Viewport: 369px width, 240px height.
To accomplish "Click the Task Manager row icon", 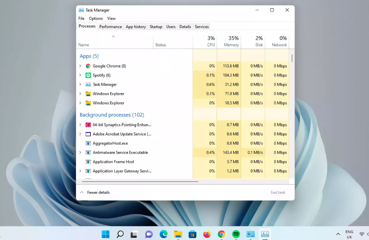I will point(88,85).
